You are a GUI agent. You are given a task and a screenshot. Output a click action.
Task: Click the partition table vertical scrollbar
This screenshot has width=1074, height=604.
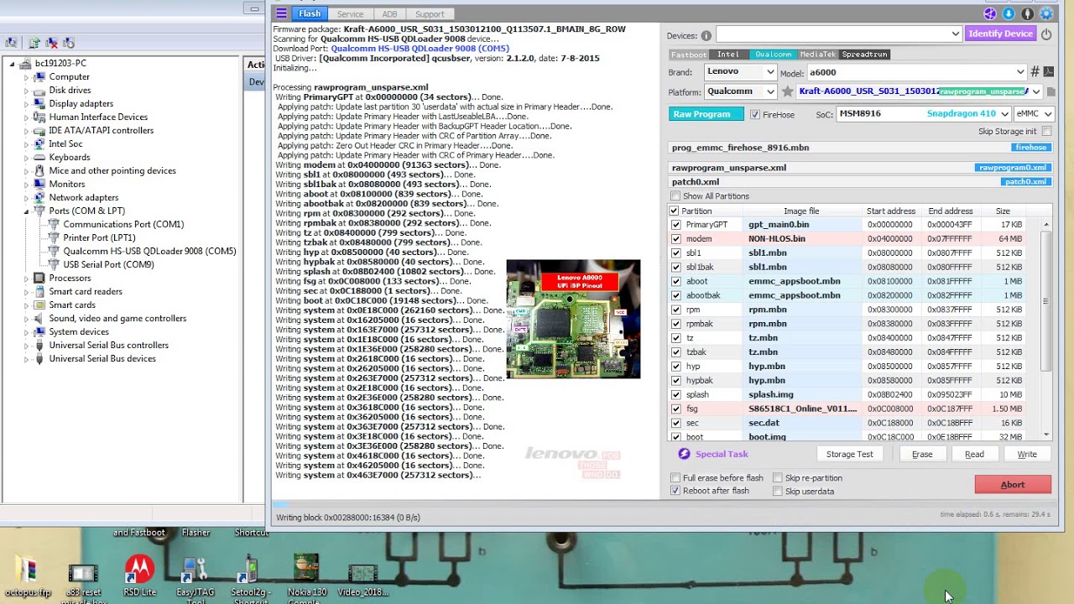1045,329
